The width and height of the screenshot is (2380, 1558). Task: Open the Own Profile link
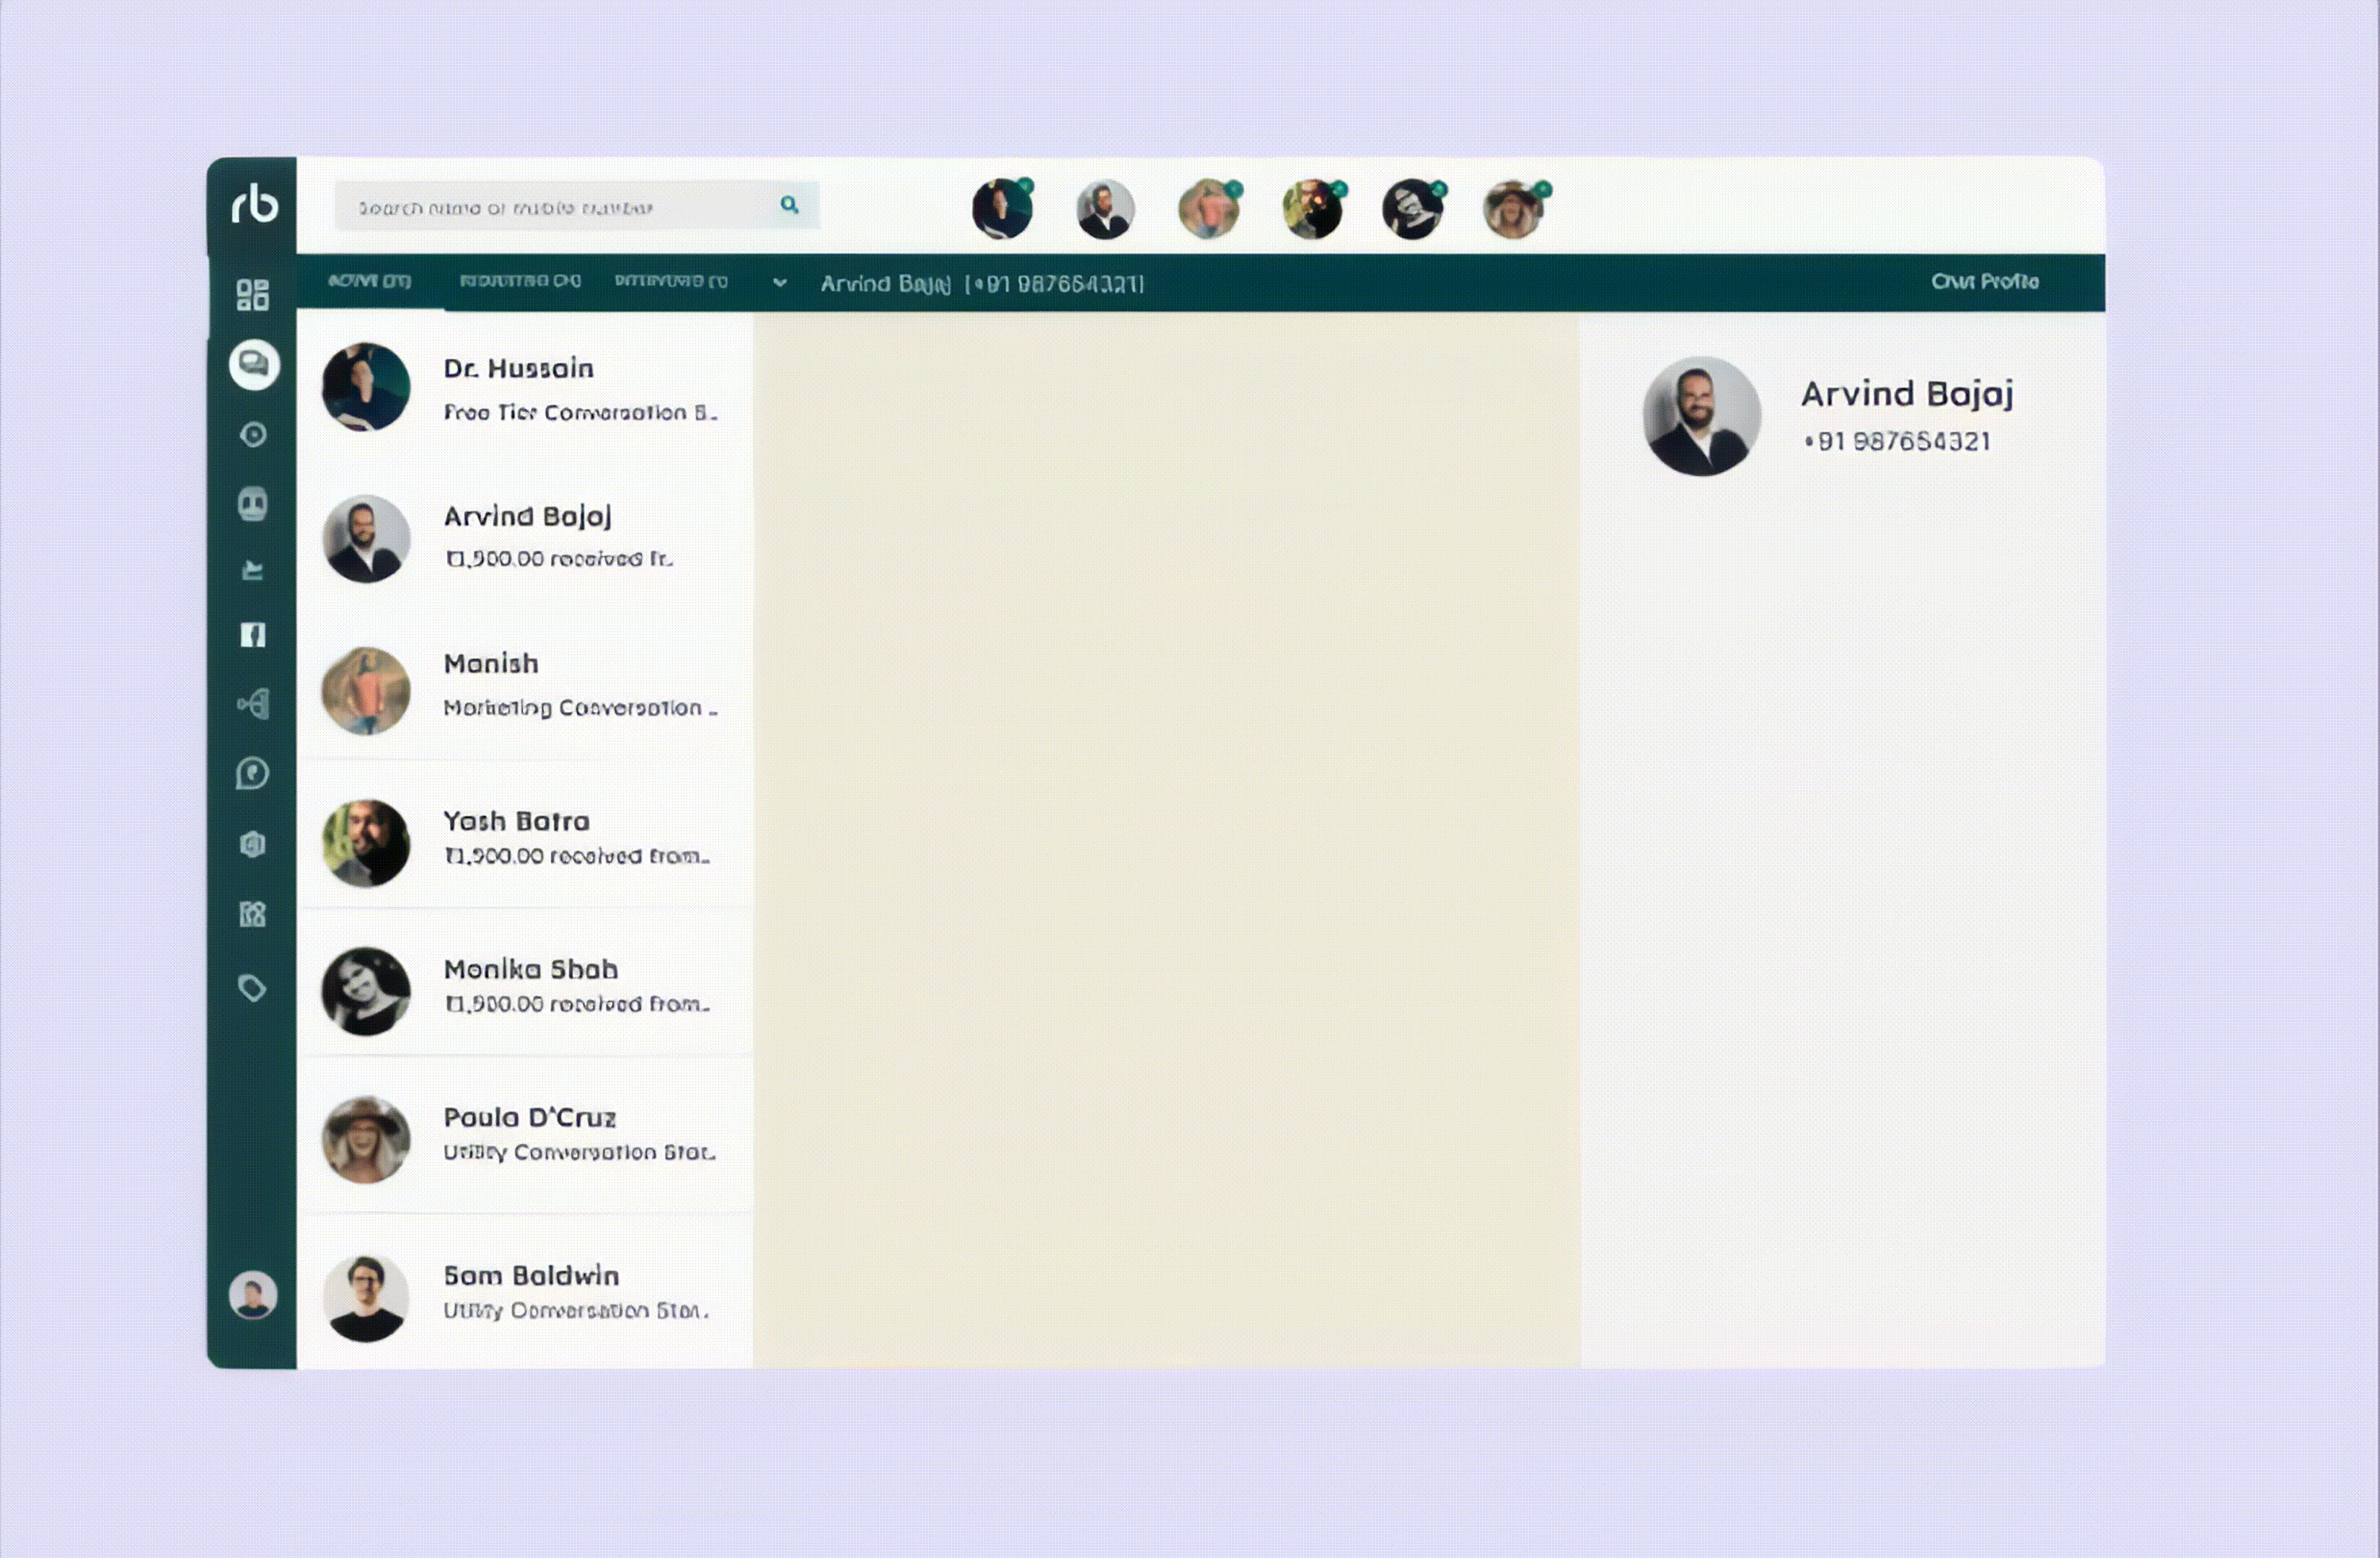[1984, 281]
